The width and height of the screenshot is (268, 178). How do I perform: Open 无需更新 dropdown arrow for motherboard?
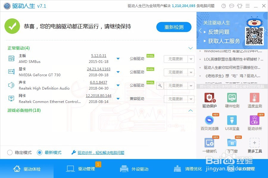pos(191,59)
